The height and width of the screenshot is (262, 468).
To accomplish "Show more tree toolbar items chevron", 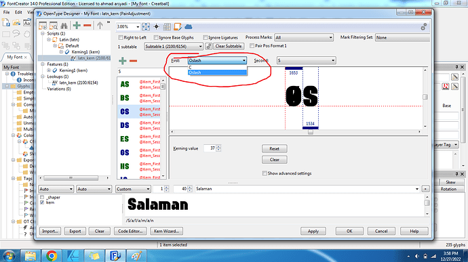I will 109,22.
